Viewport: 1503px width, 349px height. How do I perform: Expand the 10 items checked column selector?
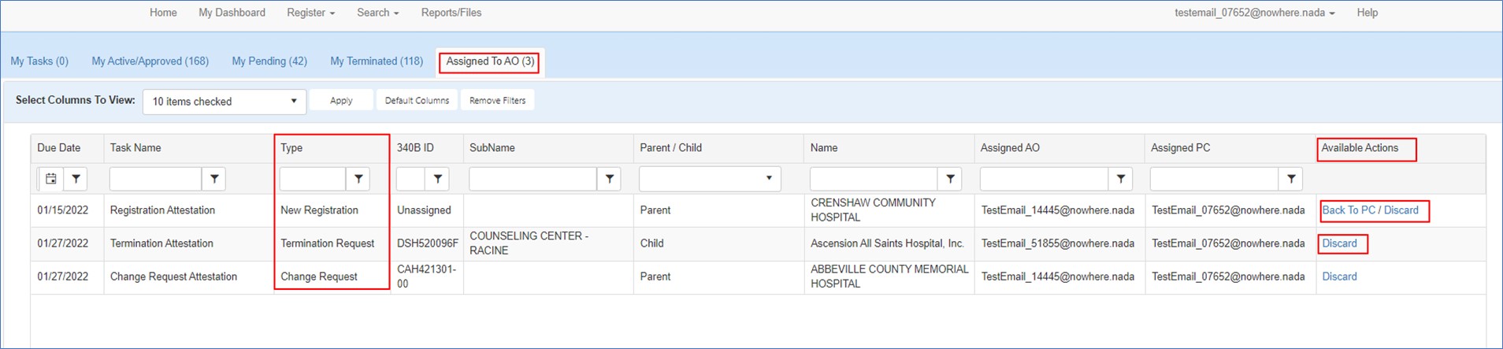(x=225, y=101)
